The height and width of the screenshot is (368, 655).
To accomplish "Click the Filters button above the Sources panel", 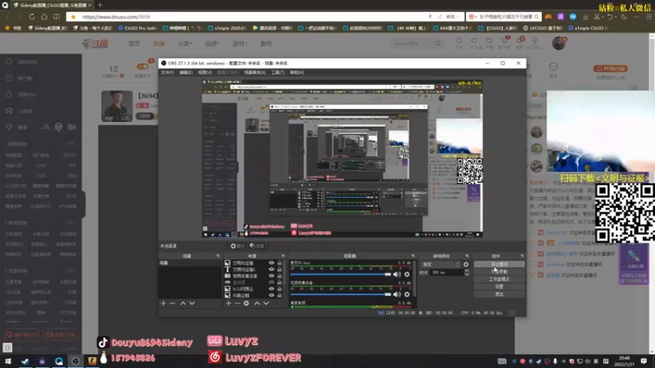I will pos(257,246).
